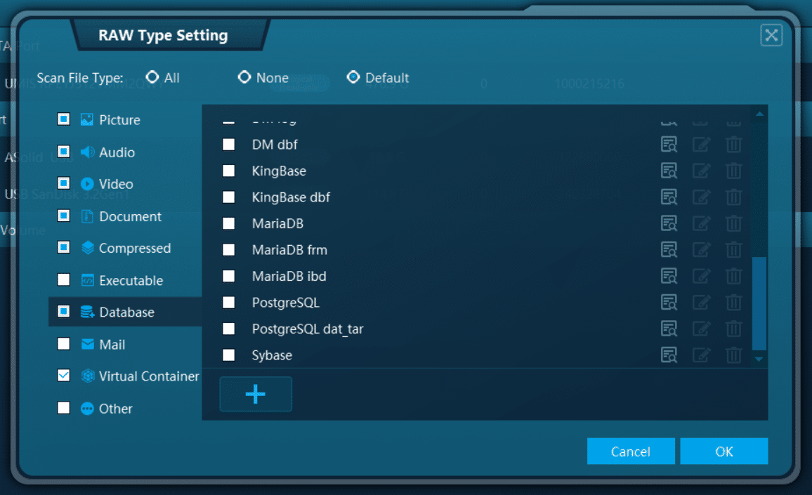This screenshot has width=812, height=495.
Task: Delete the MariaDB ibd entry
Action: coord(733,276)
